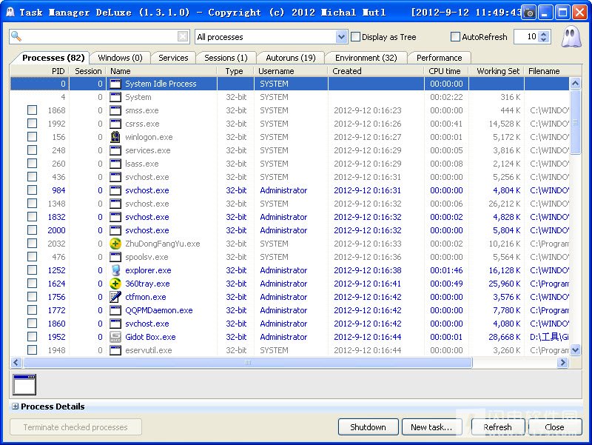Click the horizontal scrollbar thumb
Screen dimensions: 592x445
(x=247, y=363)
